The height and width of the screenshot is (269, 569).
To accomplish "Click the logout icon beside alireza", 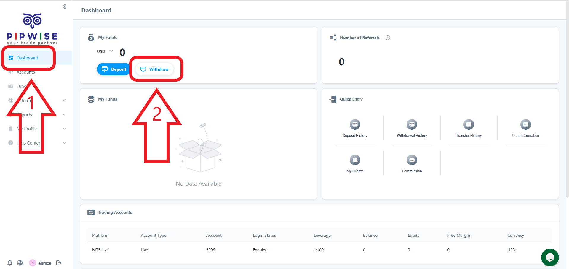I will 59,263.
